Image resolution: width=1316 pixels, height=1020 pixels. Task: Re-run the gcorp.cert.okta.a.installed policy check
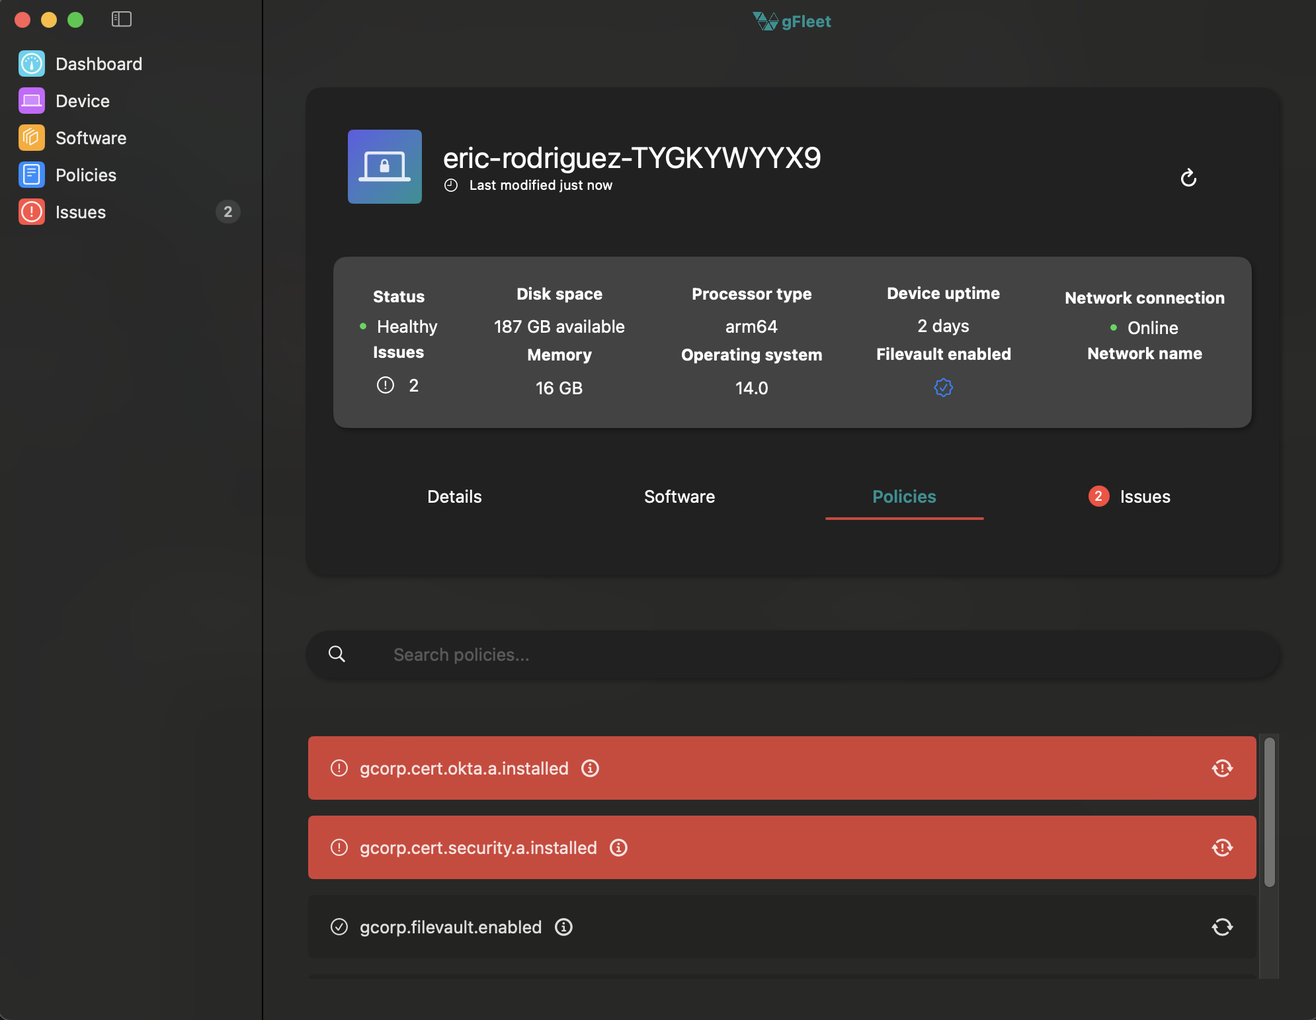tap(1221, 768)
